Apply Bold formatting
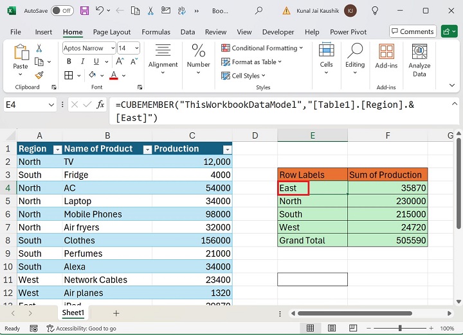The width and height of the screenshot is (463, 335). pyautogui.click(x=69, y=62)
